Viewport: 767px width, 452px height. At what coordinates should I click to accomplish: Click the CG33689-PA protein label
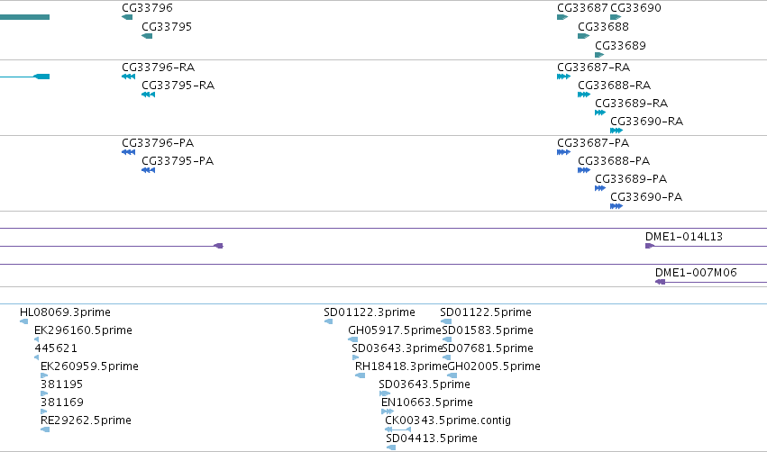click(631, 179)
